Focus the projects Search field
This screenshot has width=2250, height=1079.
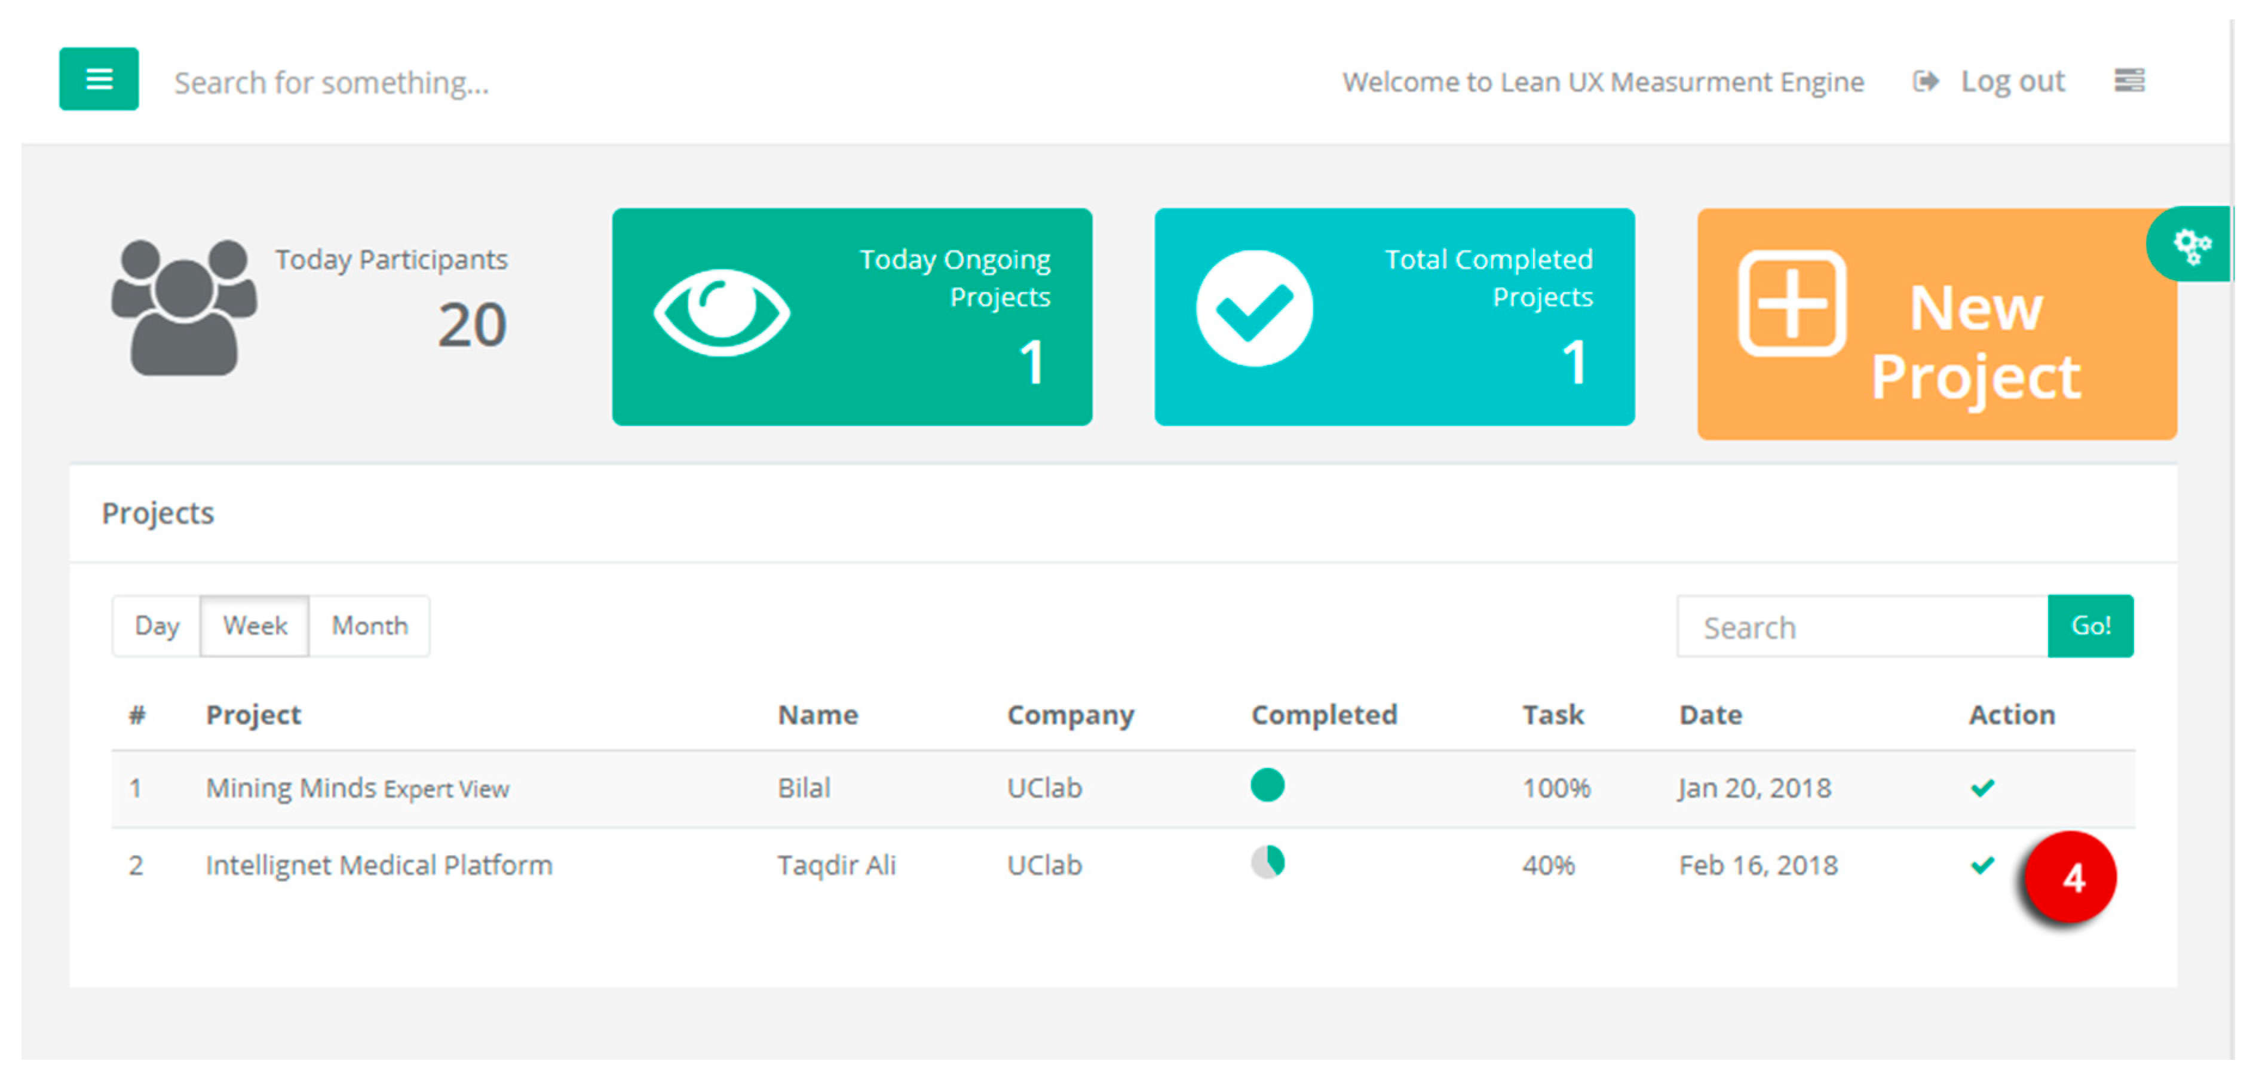point(1860,628)
